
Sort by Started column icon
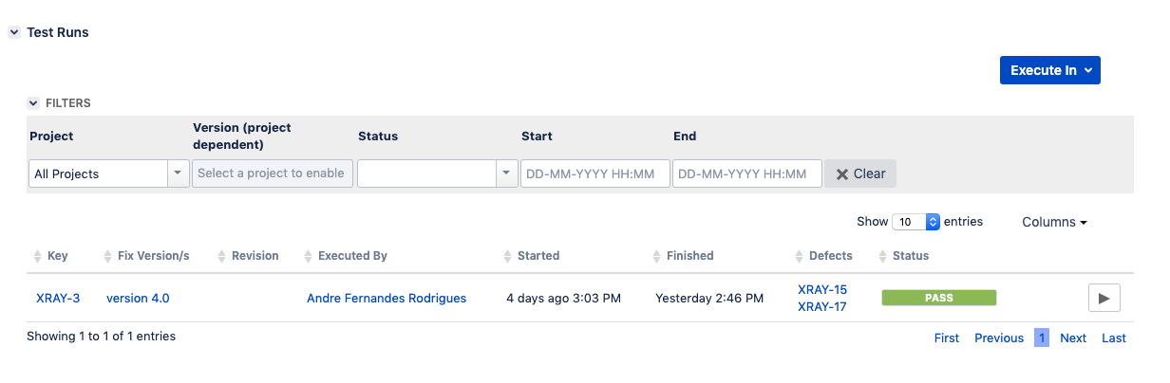coord(508,256)
